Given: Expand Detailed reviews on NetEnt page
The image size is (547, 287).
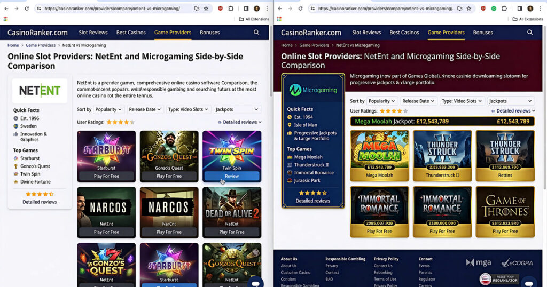Looking at the screenshot, I should pyautogui.click(x=240, y=122).
